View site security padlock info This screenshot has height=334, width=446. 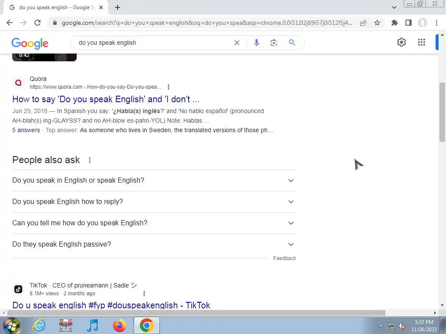point(55,23)
